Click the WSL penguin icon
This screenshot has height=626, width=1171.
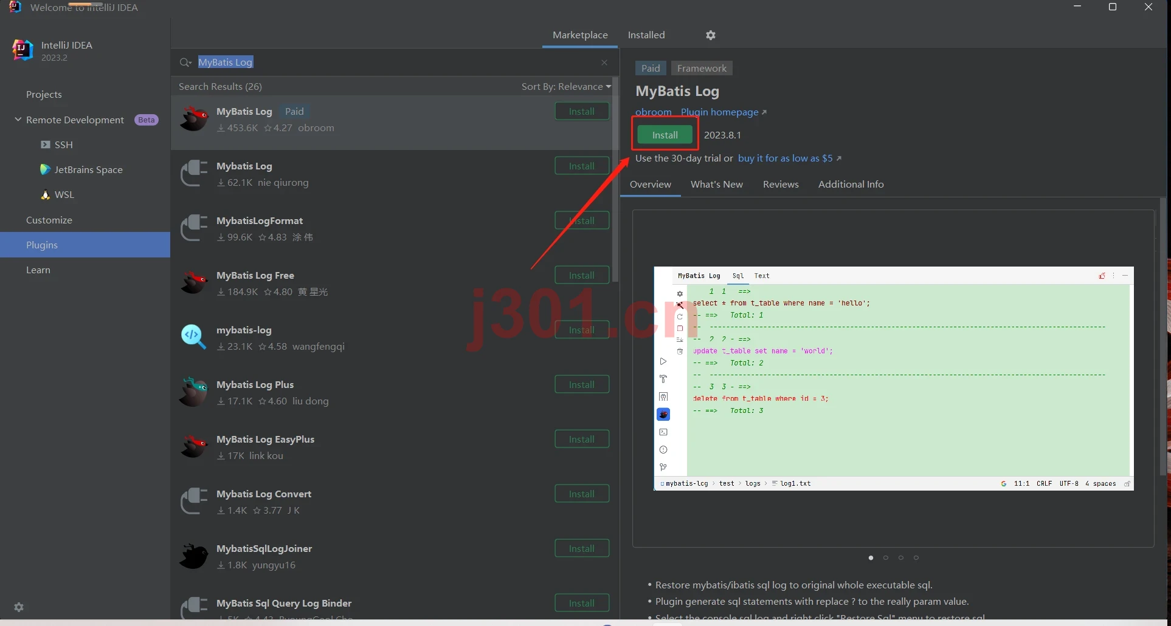(45, 194)
